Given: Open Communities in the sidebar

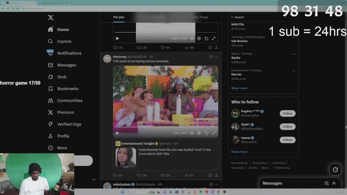Looking at the screenshot, I should coord(65,100).
